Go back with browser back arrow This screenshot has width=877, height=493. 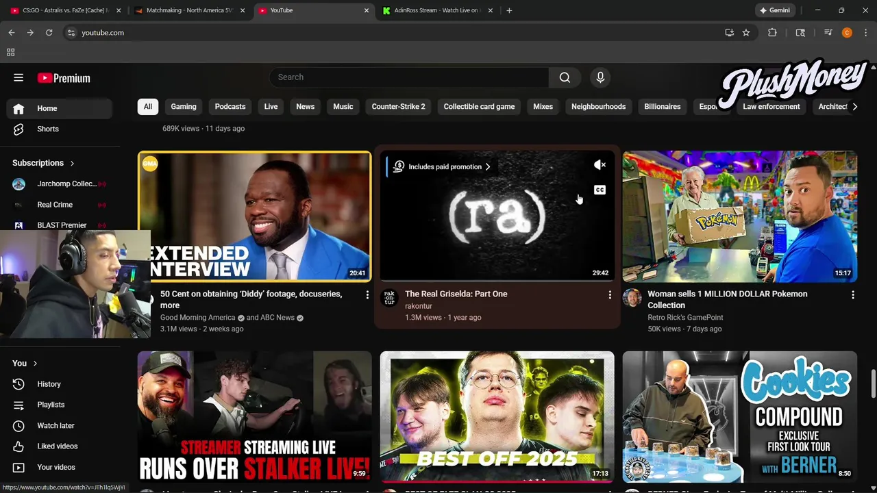pos(12,32)
